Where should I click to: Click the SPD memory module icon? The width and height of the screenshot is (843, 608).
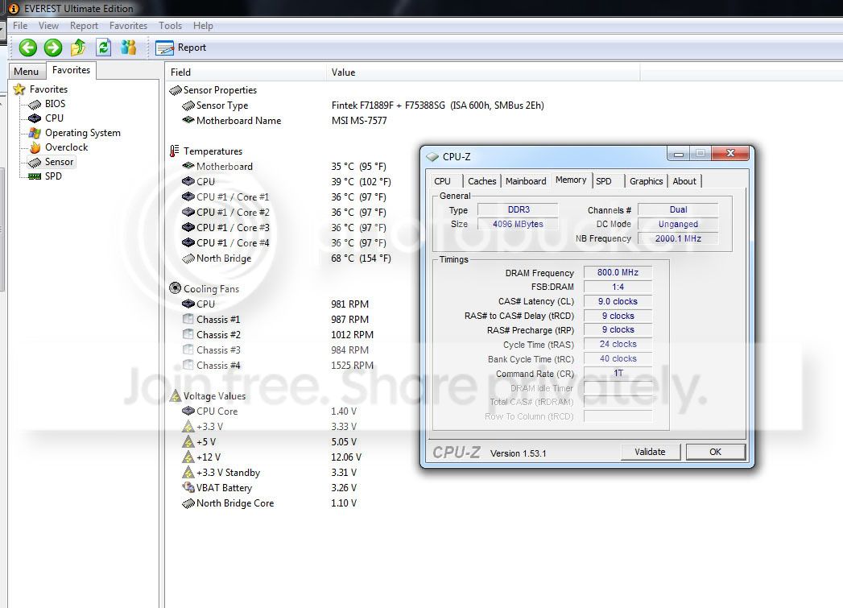[35, 176]
